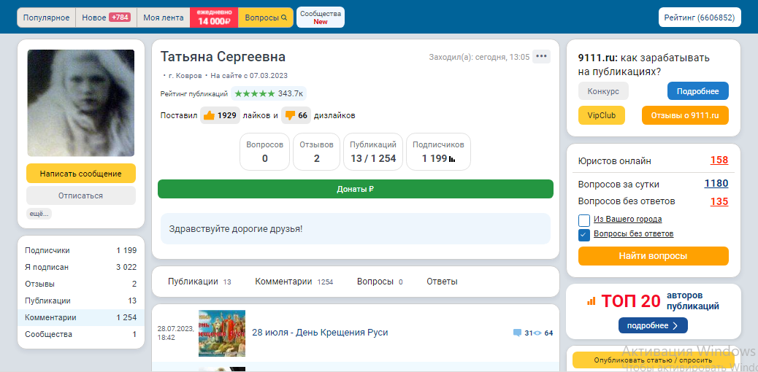758x372 pixels.
Task: Switch to the Вопросы 0 tab
Action: pyautogui.click(x=380, y=282)
